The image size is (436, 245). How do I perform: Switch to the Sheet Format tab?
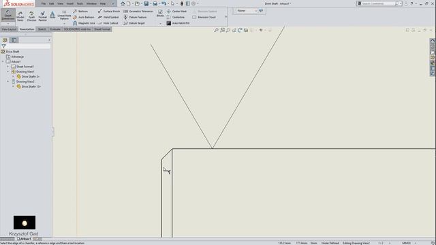[102, 29]
